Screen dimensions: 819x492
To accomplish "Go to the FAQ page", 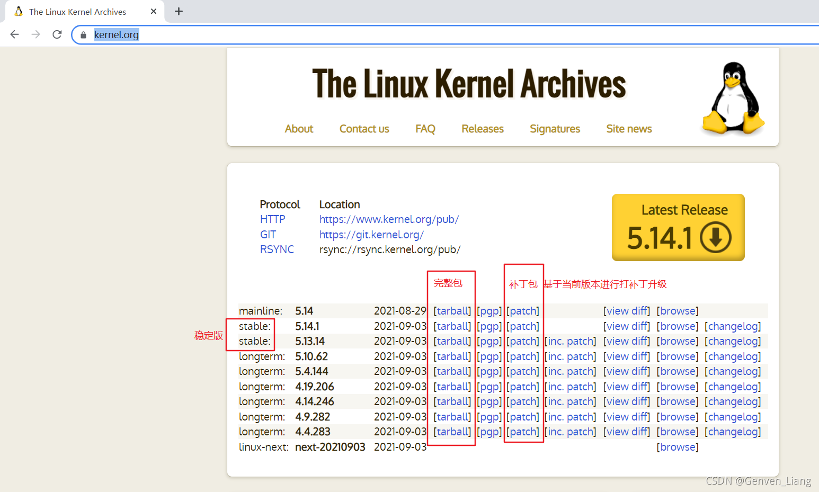I will [x=425, y=129].
